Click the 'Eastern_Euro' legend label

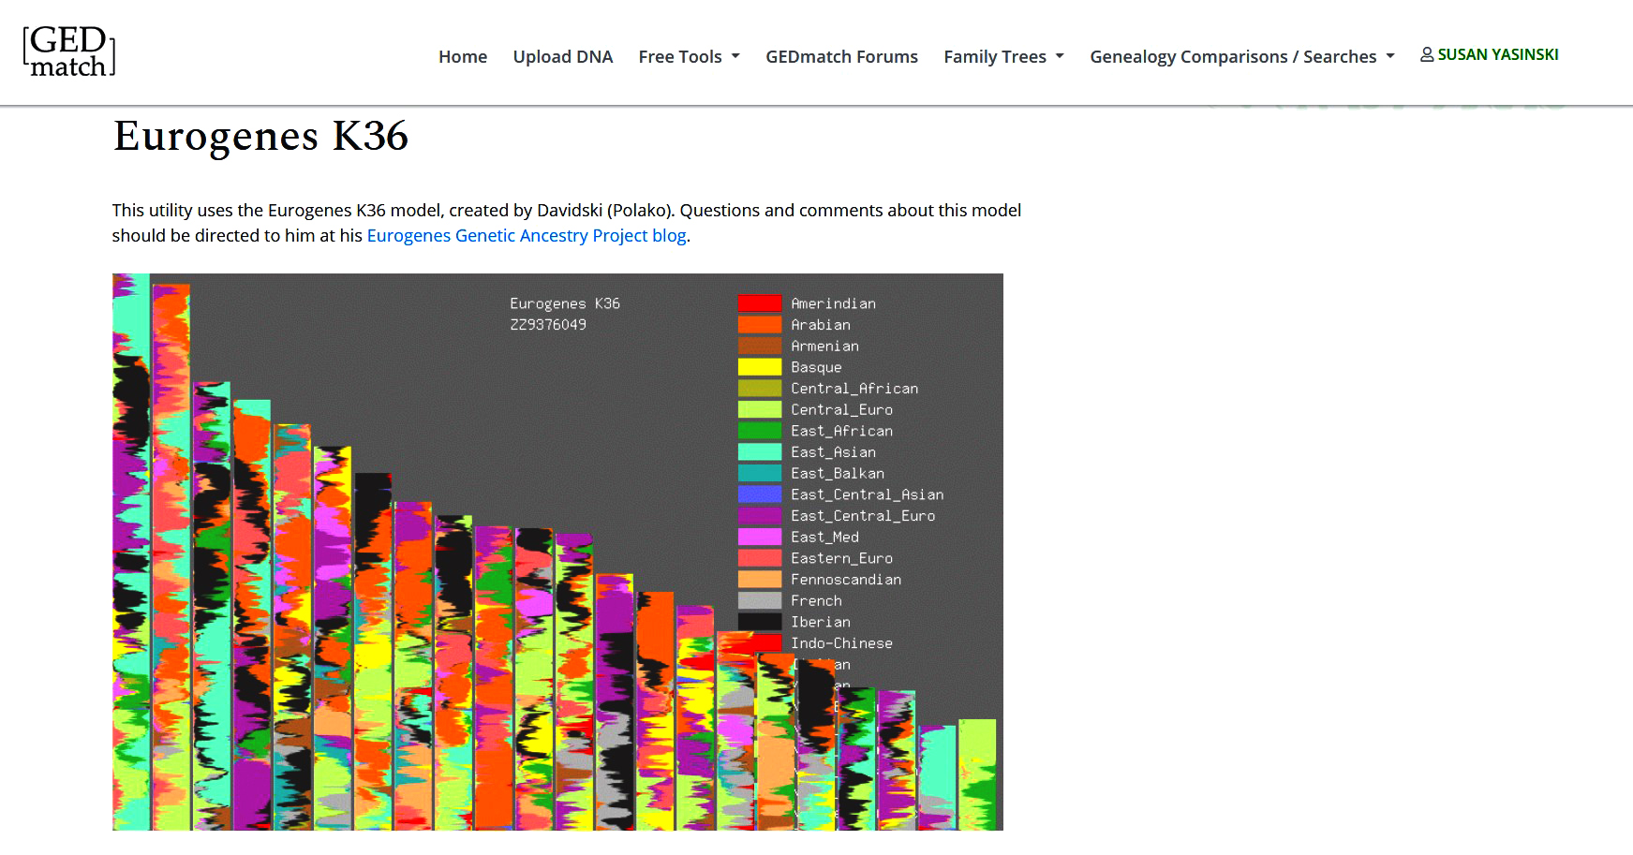pos(841,558)
